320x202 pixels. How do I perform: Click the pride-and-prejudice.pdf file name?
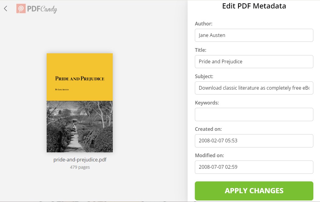80,160
